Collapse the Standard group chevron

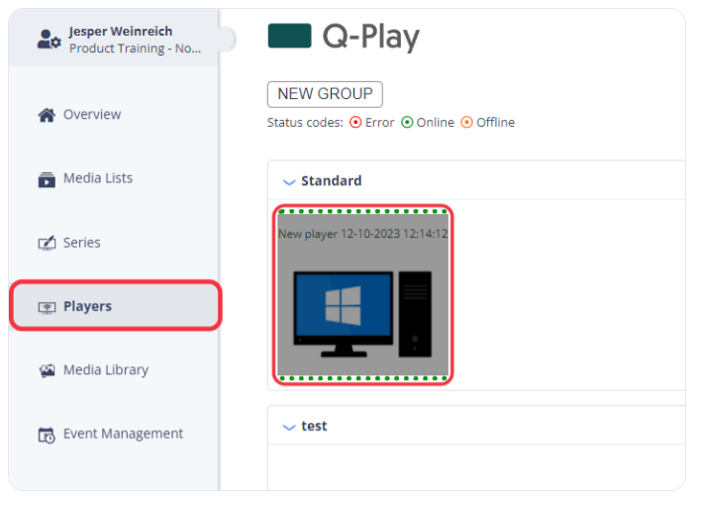pos(289,182)
